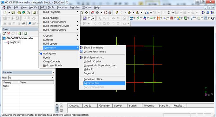Image resolution: width=216 pixels, height=117 pixels.
Task: Click the Add Atoms menu item
Action: pyautogui.click(x=49, y=53)
